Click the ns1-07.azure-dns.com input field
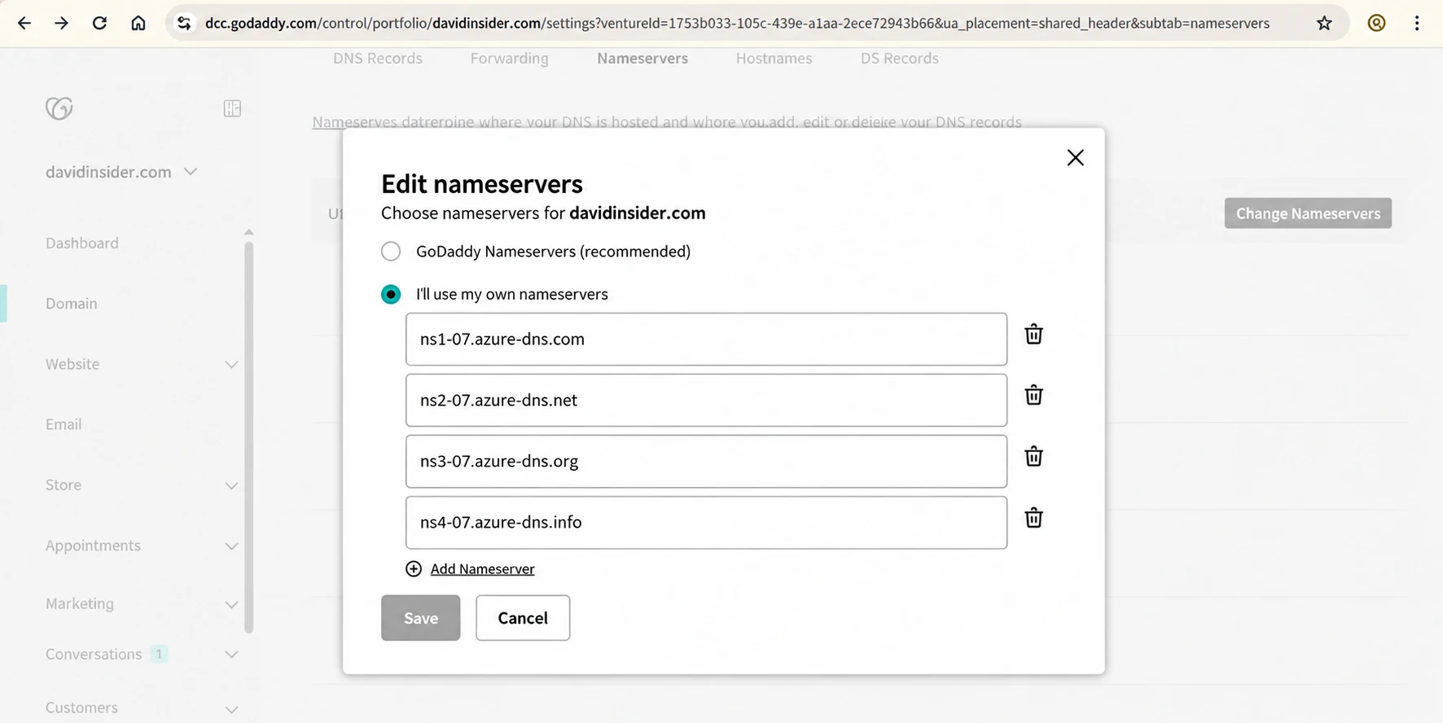This screenshot has width=1443, height=723. pyautogui.click(x=706, y=339)
